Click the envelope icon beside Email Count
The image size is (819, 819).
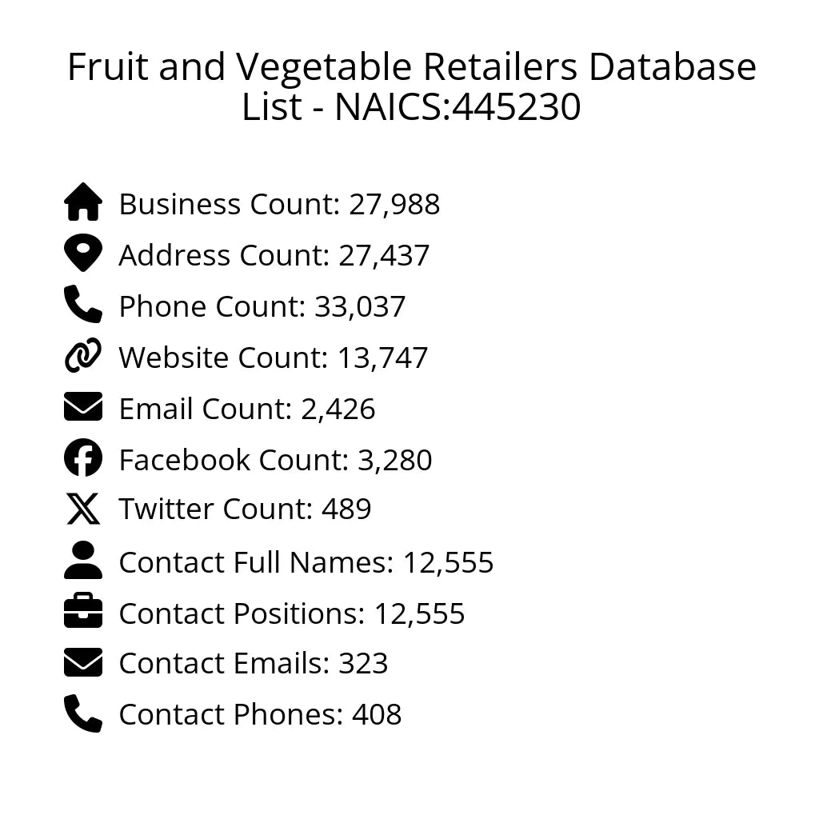pyautogui.click(x=83, y=407)
